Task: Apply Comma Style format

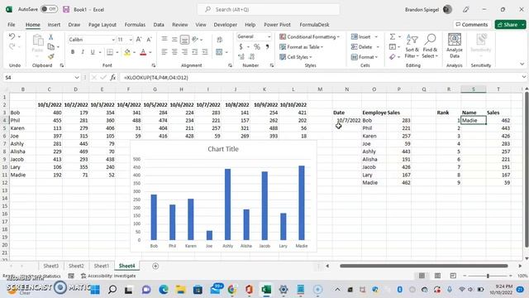Action: (x=267, y=47)
